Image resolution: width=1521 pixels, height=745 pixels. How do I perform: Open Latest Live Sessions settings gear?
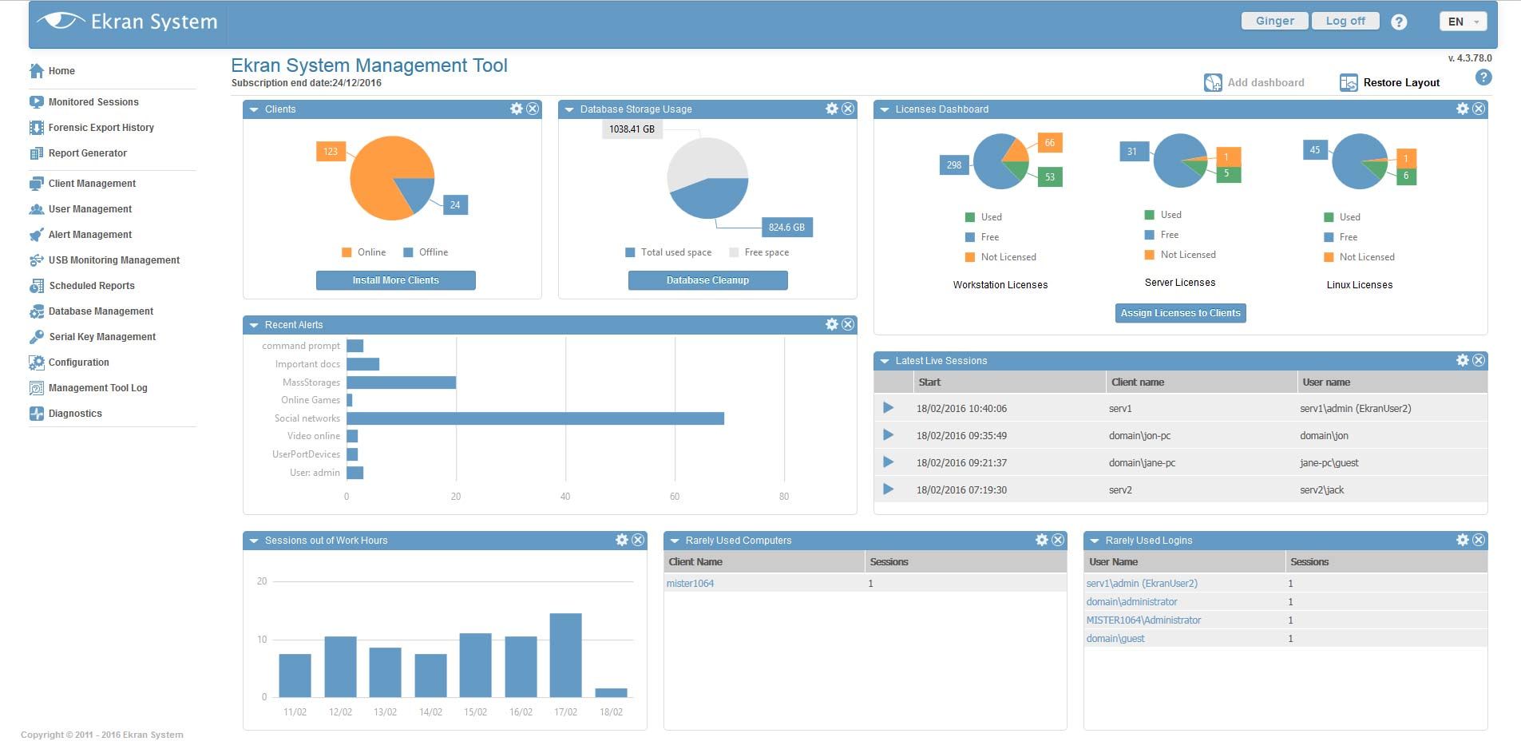[1463, 360]
